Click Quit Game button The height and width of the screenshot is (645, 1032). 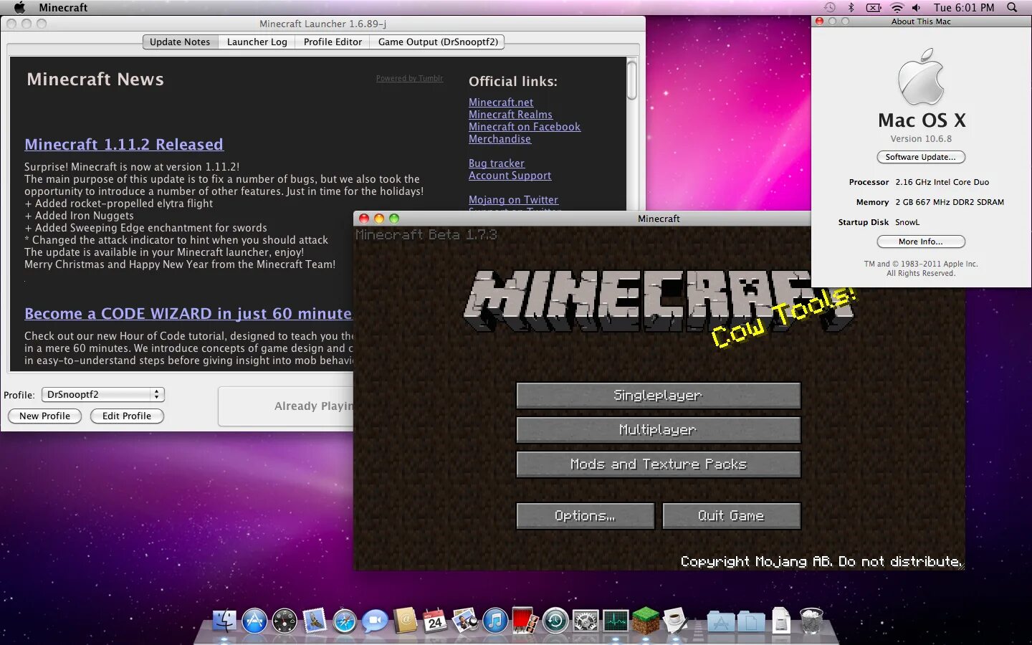731,515
